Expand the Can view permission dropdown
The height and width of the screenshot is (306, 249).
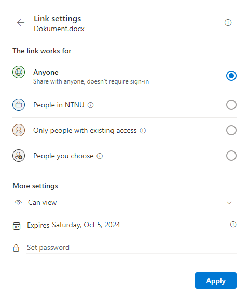coord(125,203)
